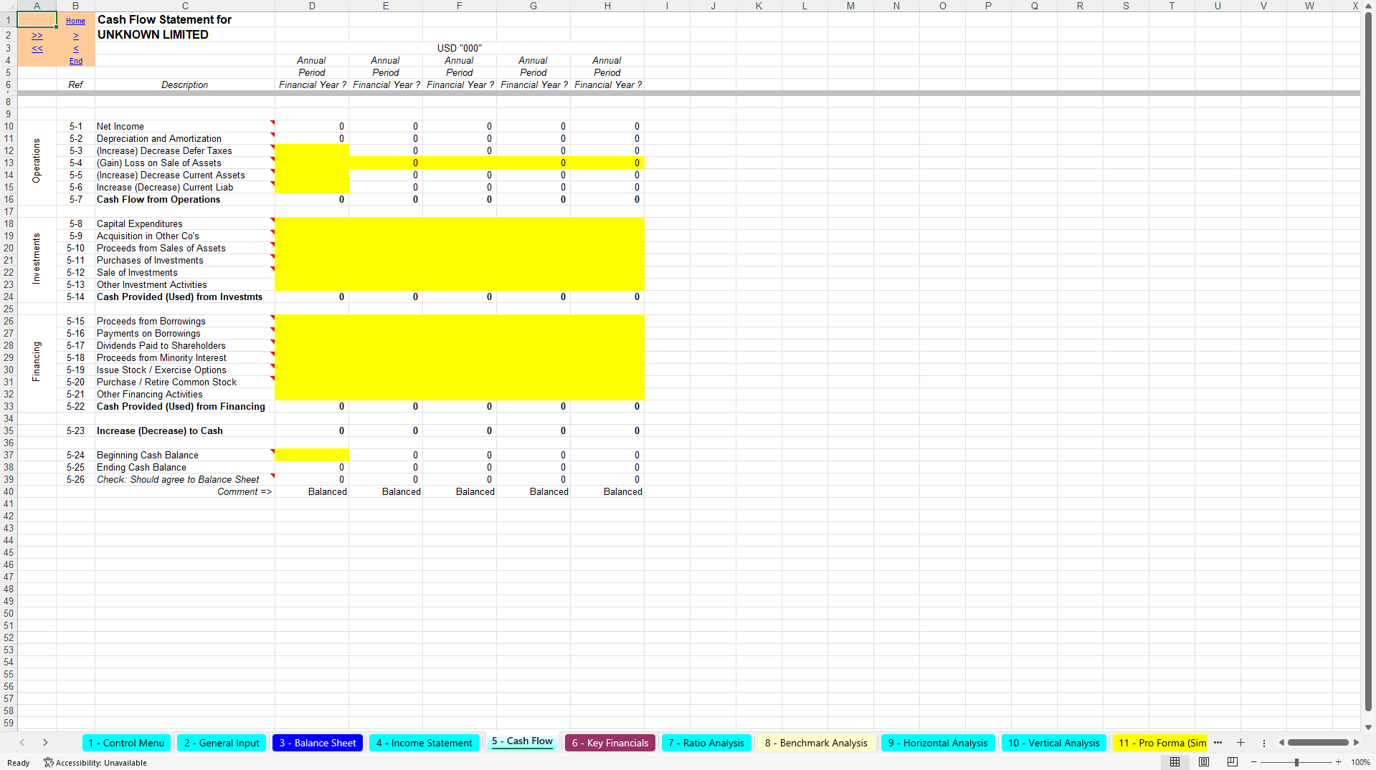The height and width of the screenshot is (770, 1376).
Task: Open the 6 - Key Financials tab
Action: [610, 743]
